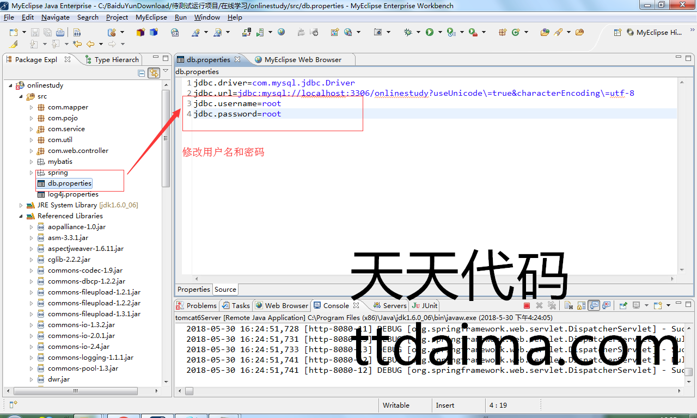
Task: Close the db.properties editor tab
Action: 237,59
